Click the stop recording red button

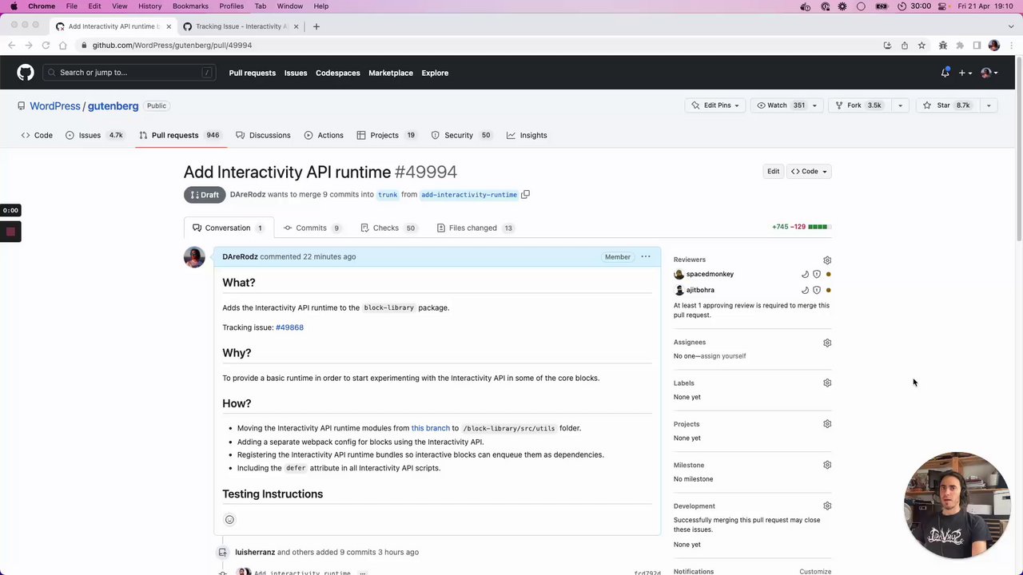(x=10, y=232)
